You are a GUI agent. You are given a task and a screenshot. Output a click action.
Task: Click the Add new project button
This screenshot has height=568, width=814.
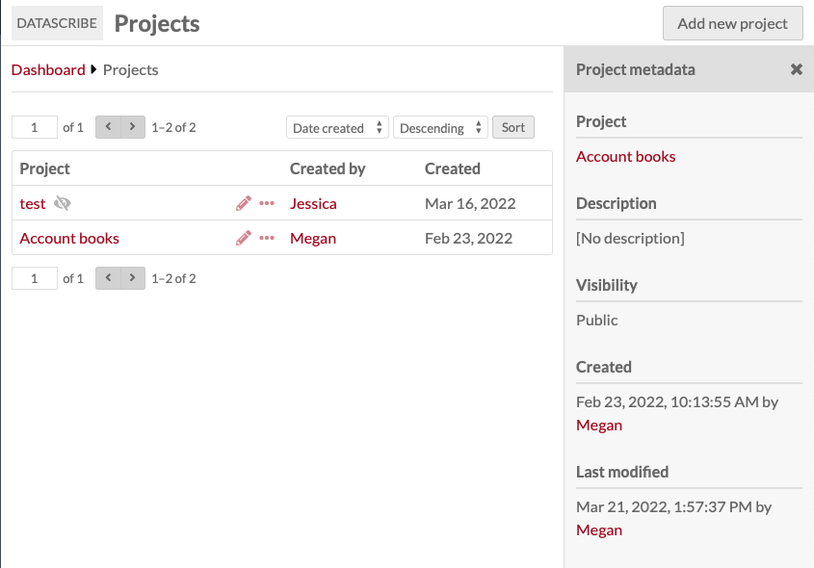click(732, 23)
